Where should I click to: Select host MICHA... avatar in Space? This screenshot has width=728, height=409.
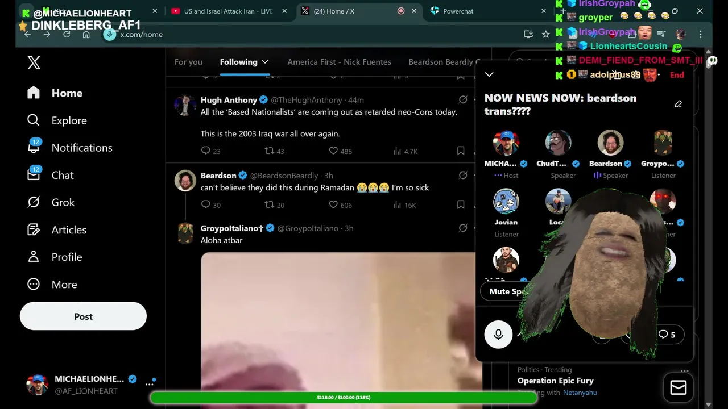tap(506, 143)
